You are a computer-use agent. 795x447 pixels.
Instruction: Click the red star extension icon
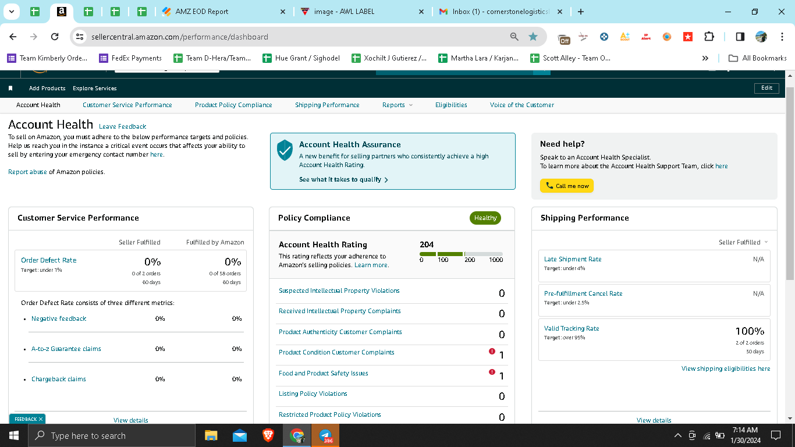[x=687, y=37]
